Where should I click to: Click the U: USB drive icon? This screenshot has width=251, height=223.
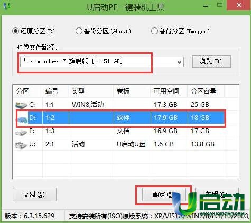click(x=21, y=145)
